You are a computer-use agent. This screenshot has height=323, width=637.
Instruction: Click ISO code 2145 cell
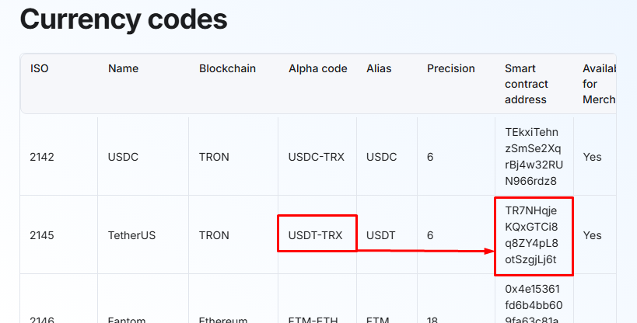point(42,235)
